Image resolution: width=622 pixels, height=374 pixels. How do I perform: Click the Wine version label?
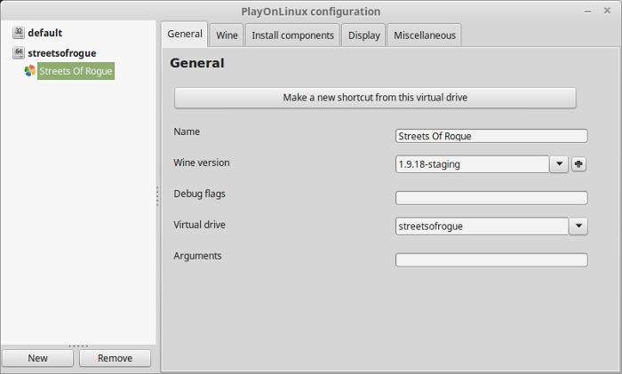click(x=202, y=163)
